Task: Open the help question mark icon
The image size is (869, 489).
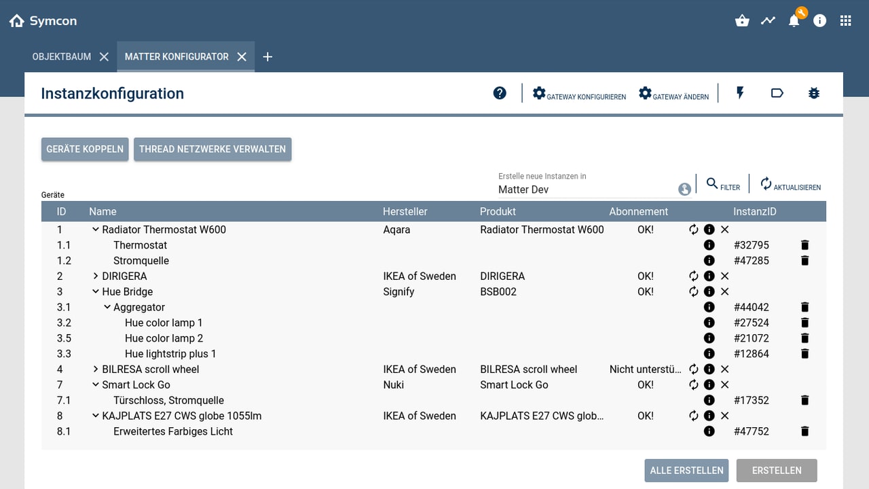Action: click(500, 93)
